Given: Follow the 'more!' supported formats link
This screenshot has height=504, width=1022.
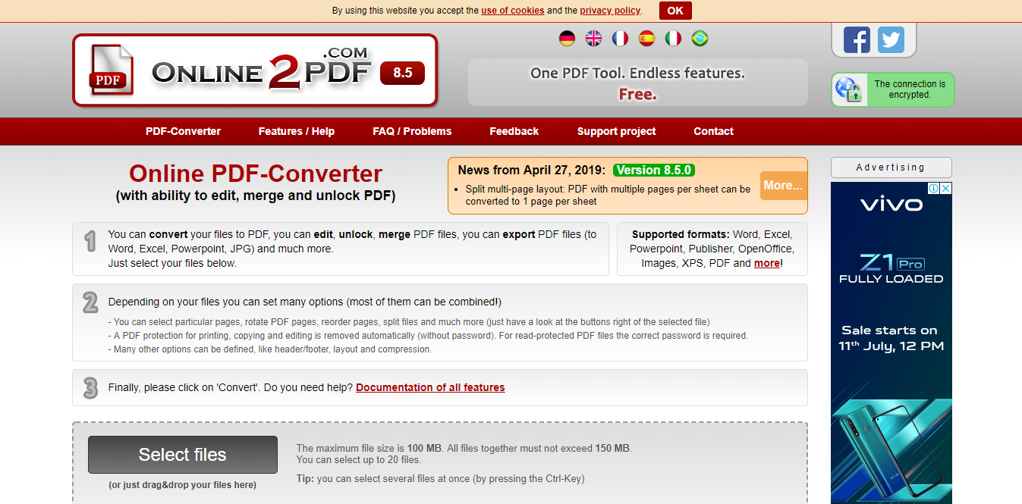Looking at the screenshot, I should tap(768, 263).
